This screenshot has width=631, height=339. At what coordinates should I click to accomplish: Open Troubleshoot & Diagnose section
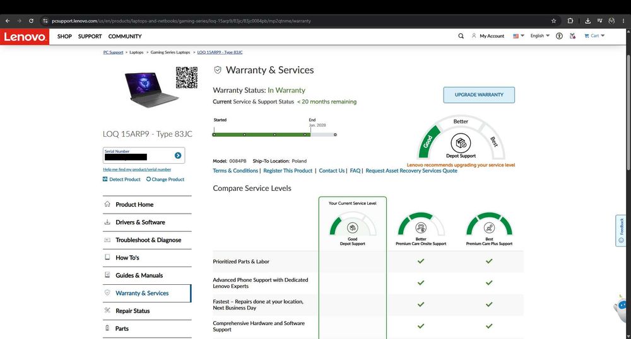[147, 240]
